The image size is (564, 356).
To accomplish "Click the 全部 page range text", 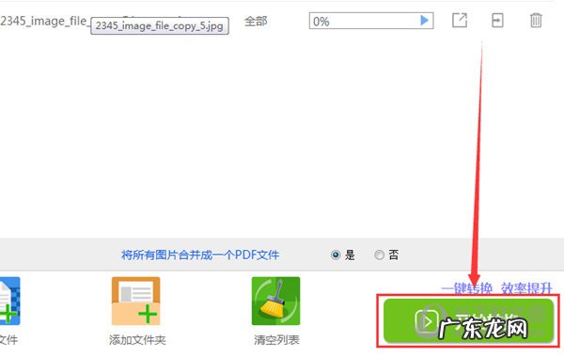I will [256, 22].
